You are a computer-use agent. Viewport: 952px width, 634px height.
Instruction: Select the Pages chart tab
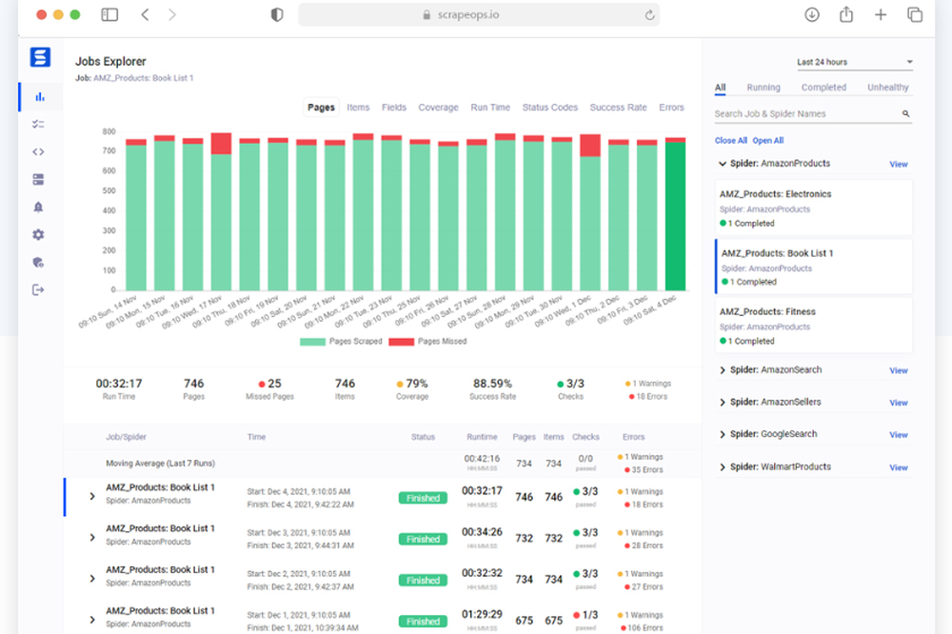(x=321, y=108)
